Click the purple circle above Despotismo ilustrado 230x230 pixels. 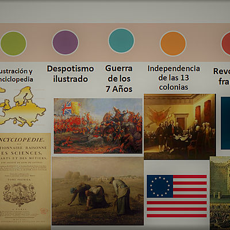pos(66,43)
